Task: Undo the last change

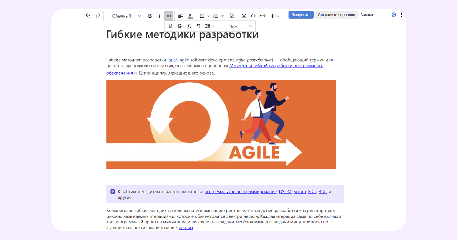Action: coord(88,16)
